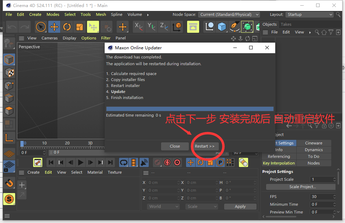
Task: Click the Minimum Time field
Action: coord(322,205)
